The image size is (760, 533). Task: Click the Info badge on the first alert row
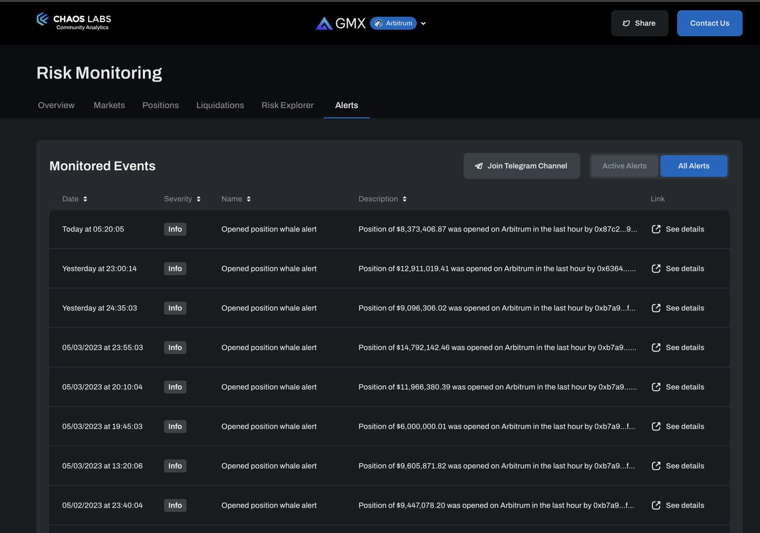click(175, 229)
